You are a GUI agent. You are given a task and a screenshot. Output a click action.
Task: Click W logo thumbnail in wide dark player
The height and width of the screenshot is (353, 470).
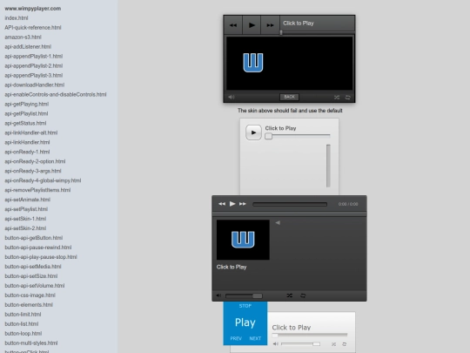tap(243, 240)
